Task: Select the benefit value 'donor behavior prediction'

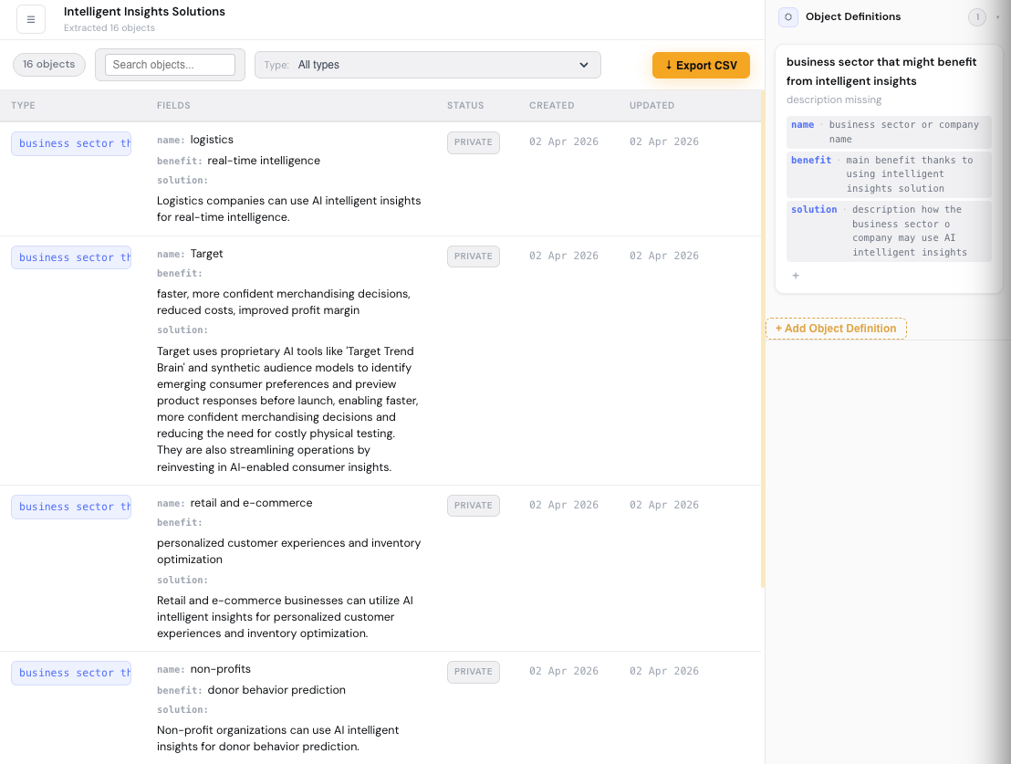Action: point(276,690)
